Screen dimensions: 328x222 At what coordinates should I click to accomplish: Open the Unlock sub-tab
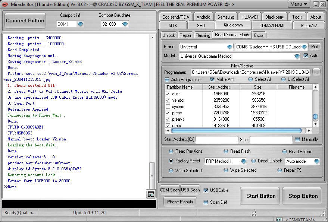coord(169,35)
